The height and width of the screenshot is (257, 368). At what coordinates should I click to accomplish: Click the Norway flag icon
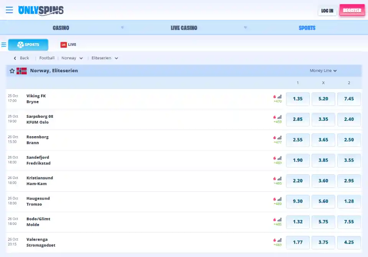[x=22, y=70]
